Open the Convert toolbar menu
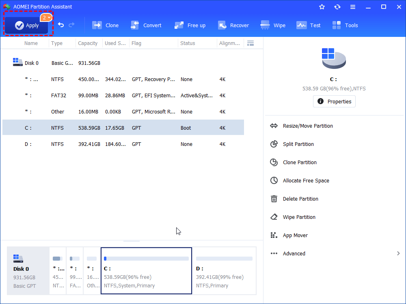 tap(146, 25)
